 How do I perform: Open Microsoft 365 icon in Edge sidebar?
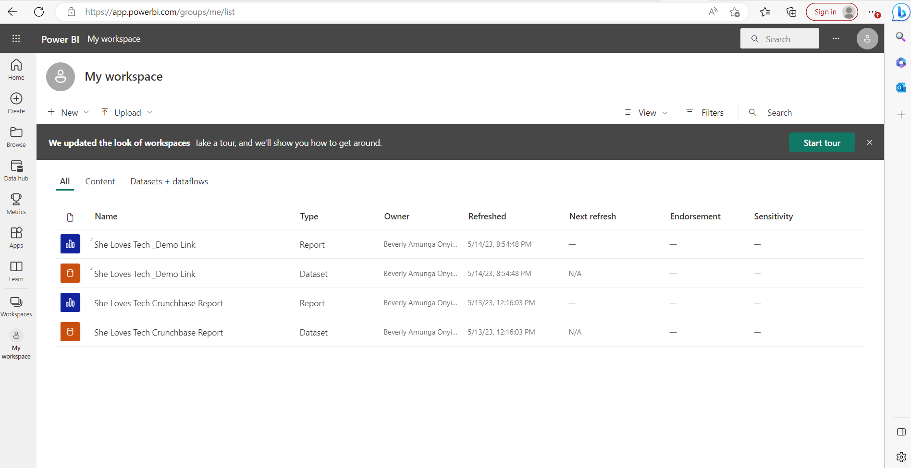click(901, 62)
